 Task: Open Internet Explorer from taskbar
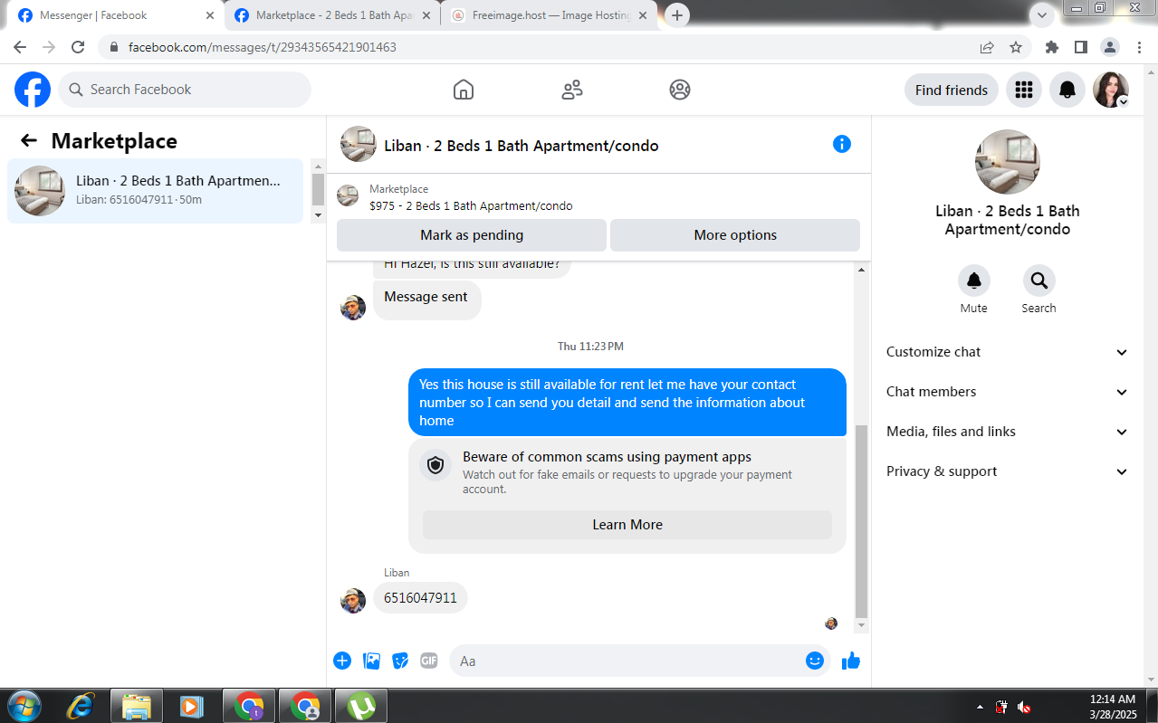(81, 706)
